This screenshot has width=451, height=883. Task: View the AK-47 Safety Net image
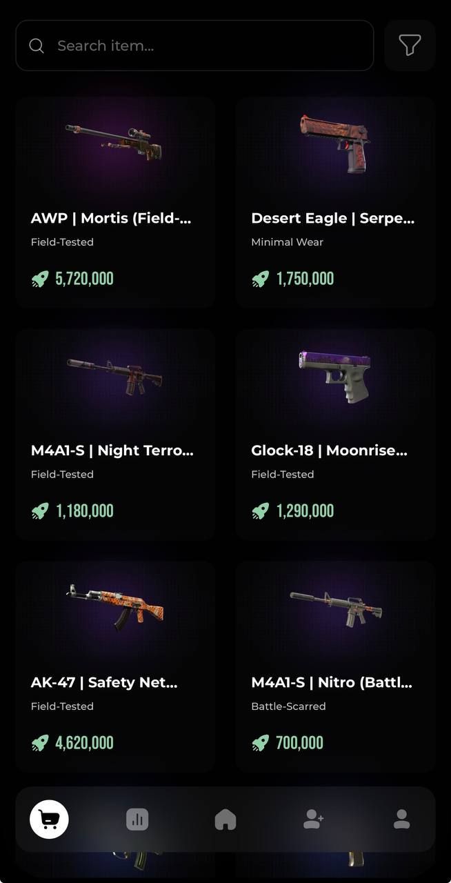115,606
